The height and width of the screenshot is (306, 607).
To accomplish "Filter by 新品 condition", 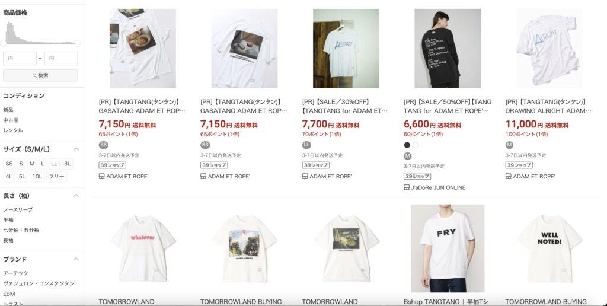I will [x=8, y=110].
